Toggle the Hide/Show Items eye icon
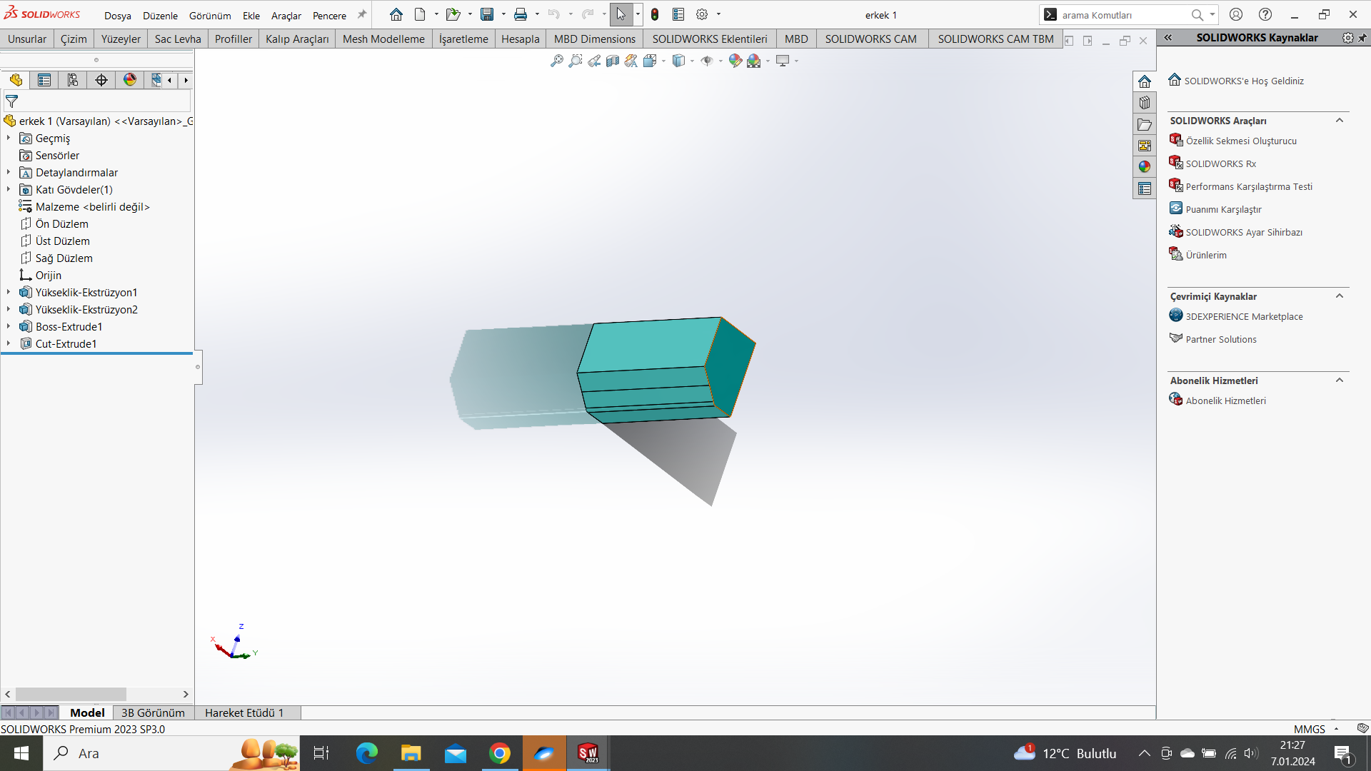 coord(707,61)
